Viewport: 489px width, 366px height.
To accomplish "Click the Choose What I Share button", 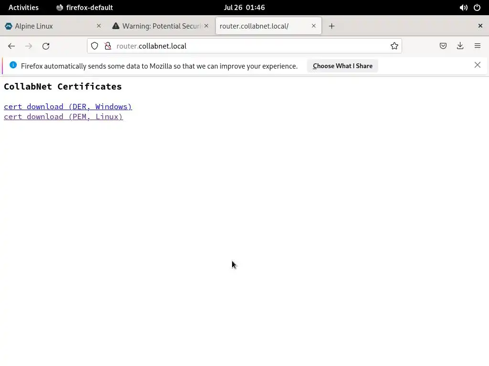I will (x=342, y=66).
